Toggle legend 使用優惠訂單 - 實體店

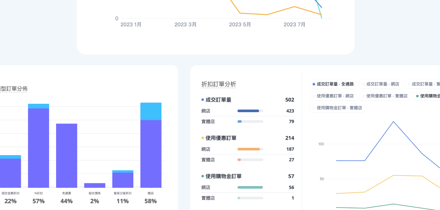[x=385, y=96]
